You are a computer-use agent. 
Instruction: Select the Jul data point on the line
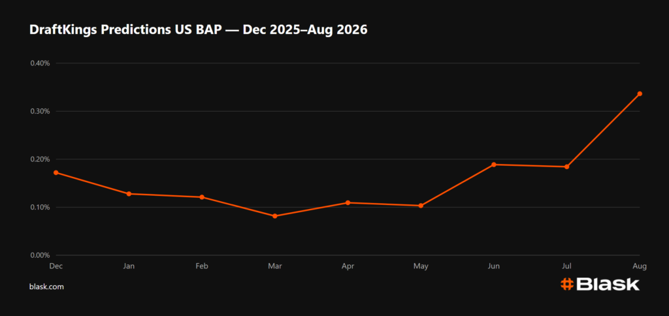coord(566,166)
